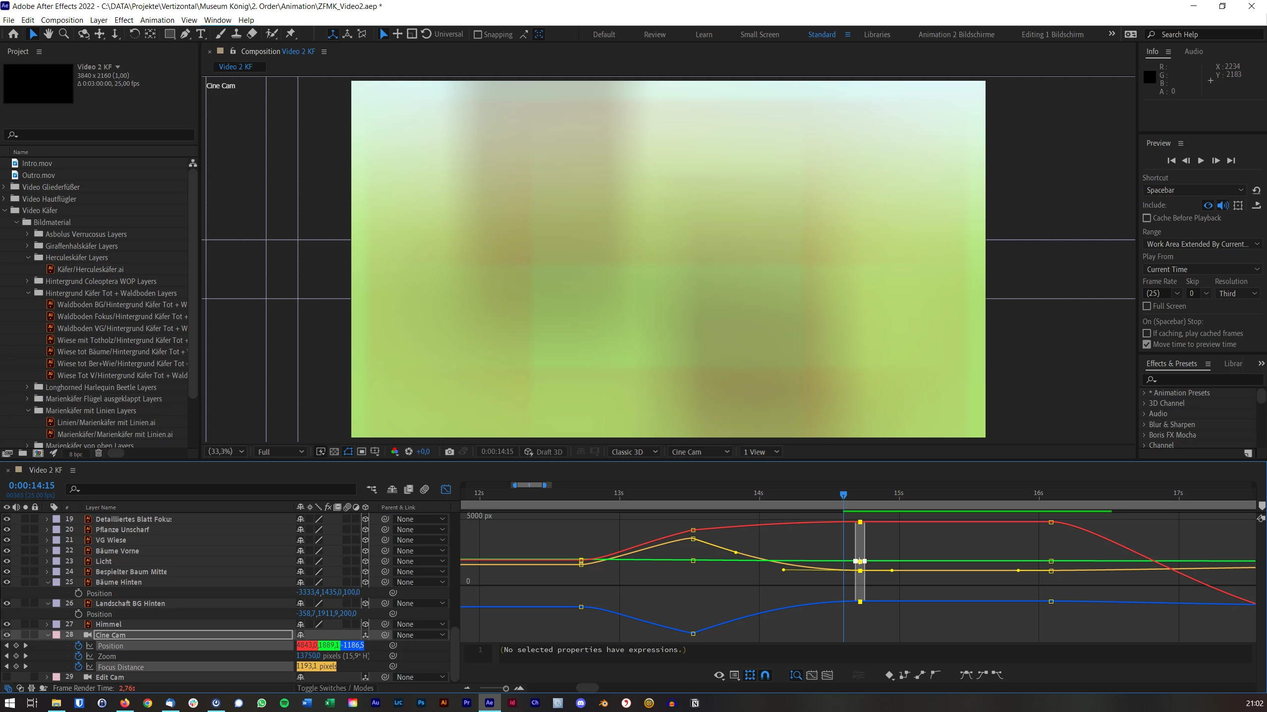Pick the Zoom magnifier tool
The height and width of the screenshot is (712, 1267).
pos(64,34)
